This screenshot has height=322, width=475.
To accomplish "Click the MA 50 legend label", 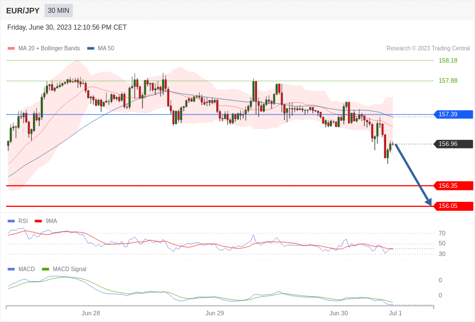I will pos(106,48).
